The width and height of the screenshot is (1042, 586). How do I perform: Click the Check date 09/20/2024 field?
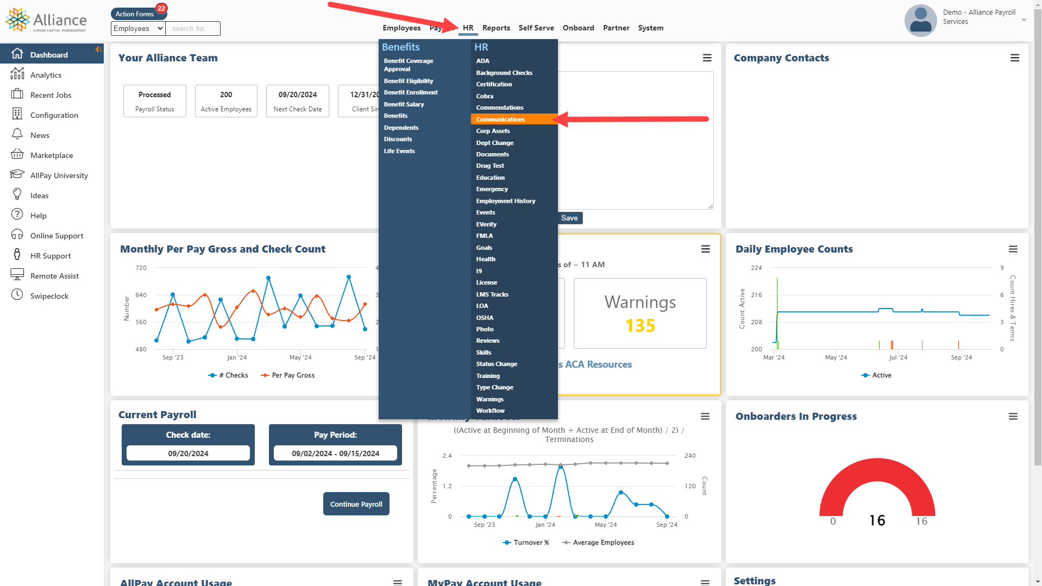coord(188,453)
